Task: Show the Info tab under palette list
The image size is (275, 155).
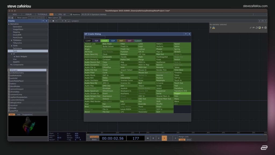Action: (x=19, y=115)
